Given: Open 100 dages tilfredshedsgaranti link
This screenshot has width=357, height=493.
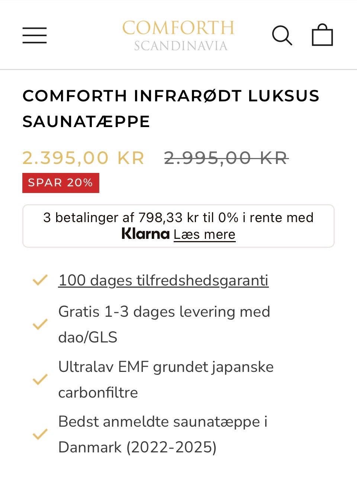Looking at the screenshot, I should (163, 280).
